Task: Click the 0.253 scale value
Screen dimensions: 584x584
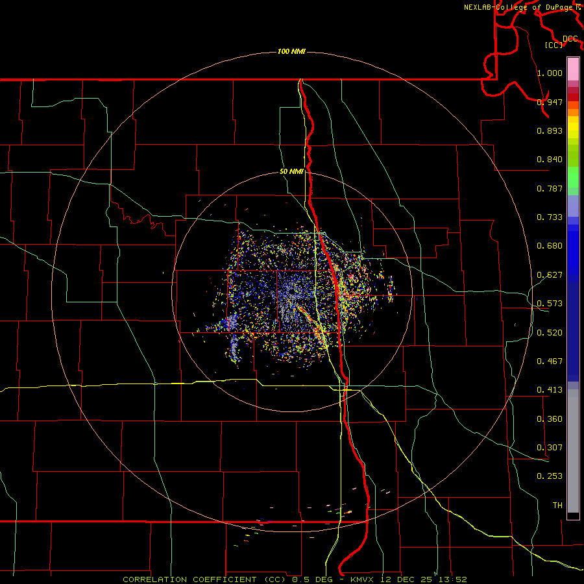Action: point(550,476)
